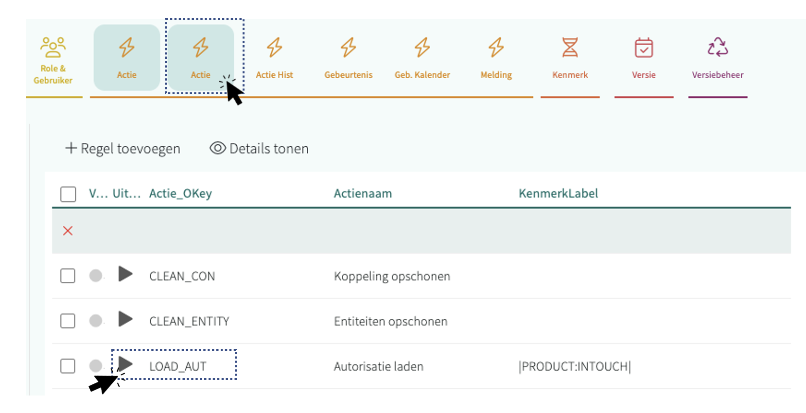Run the LOAD_AUT action play button
This screenshot has width=806, height=413.
tap(125, 364)
